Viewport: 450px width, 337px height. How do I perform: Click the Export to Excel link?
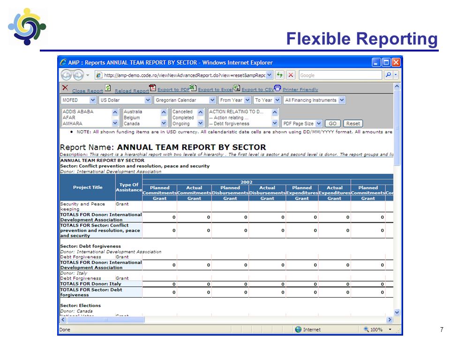click(x=215, y=89)
